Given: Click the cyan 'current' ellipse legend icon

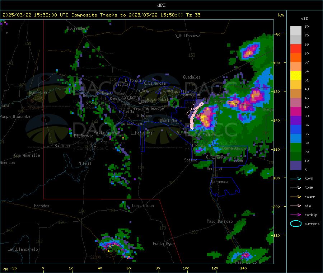Looking at the screenshot, I should coord(296,223).
